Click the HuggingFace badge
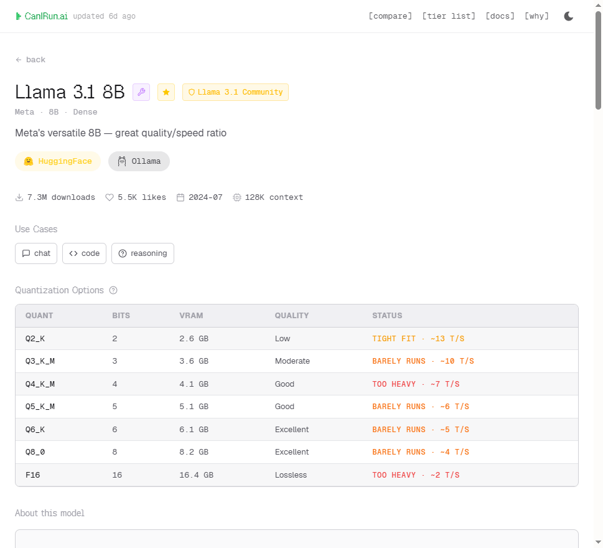Image resolution: width=603 pixels, height=548 pixels. point(58,161)
